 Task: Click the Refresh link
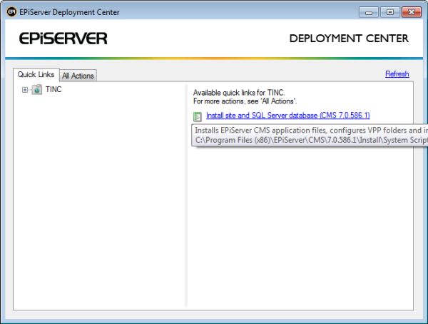[x=397, y=74]
